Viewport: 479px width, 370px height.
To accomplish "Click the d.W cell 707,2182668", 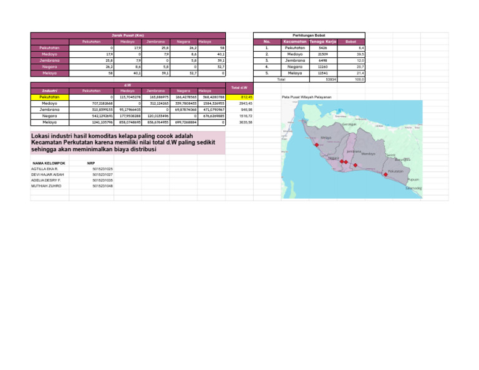I will (x=91, y=103).
